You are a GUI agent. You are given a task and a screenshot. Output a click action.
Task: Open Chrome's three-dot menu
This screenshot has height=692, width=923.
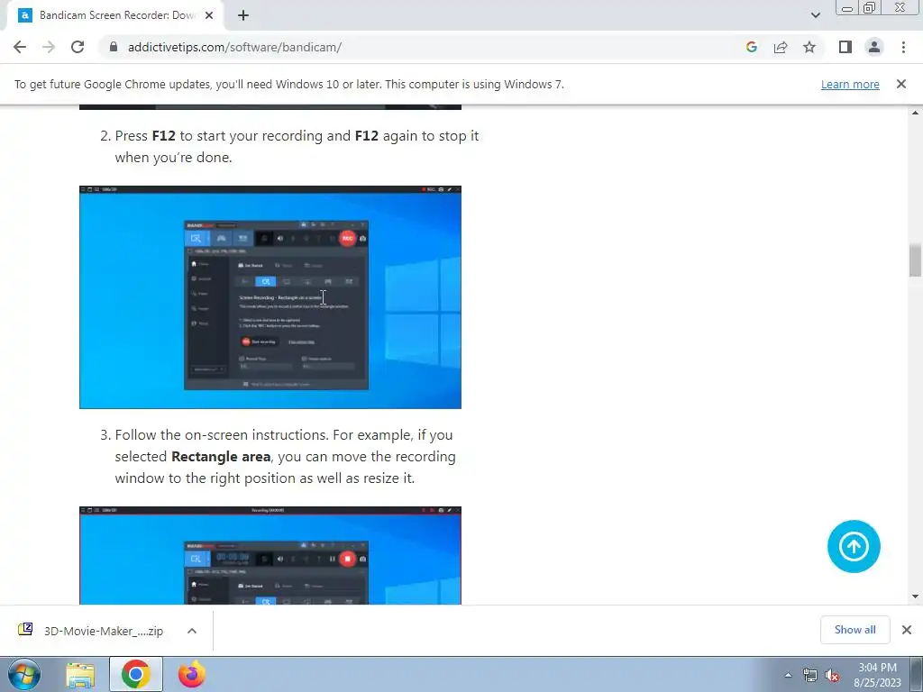coord(903,47)
